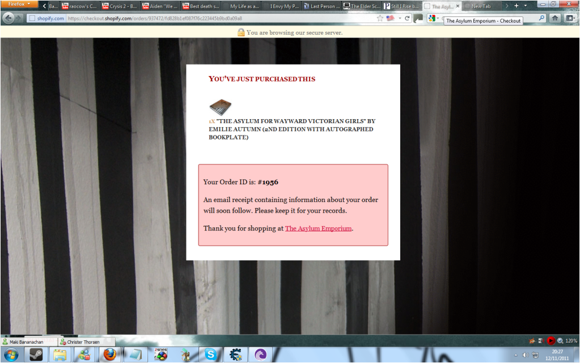
Task: Open a new tab with plus button
Action: [x=517, y=6]
